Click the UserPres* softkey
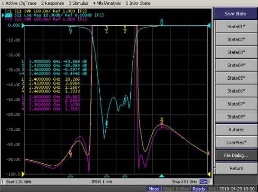This screenshot has height=192, width=258. [236, 142]
